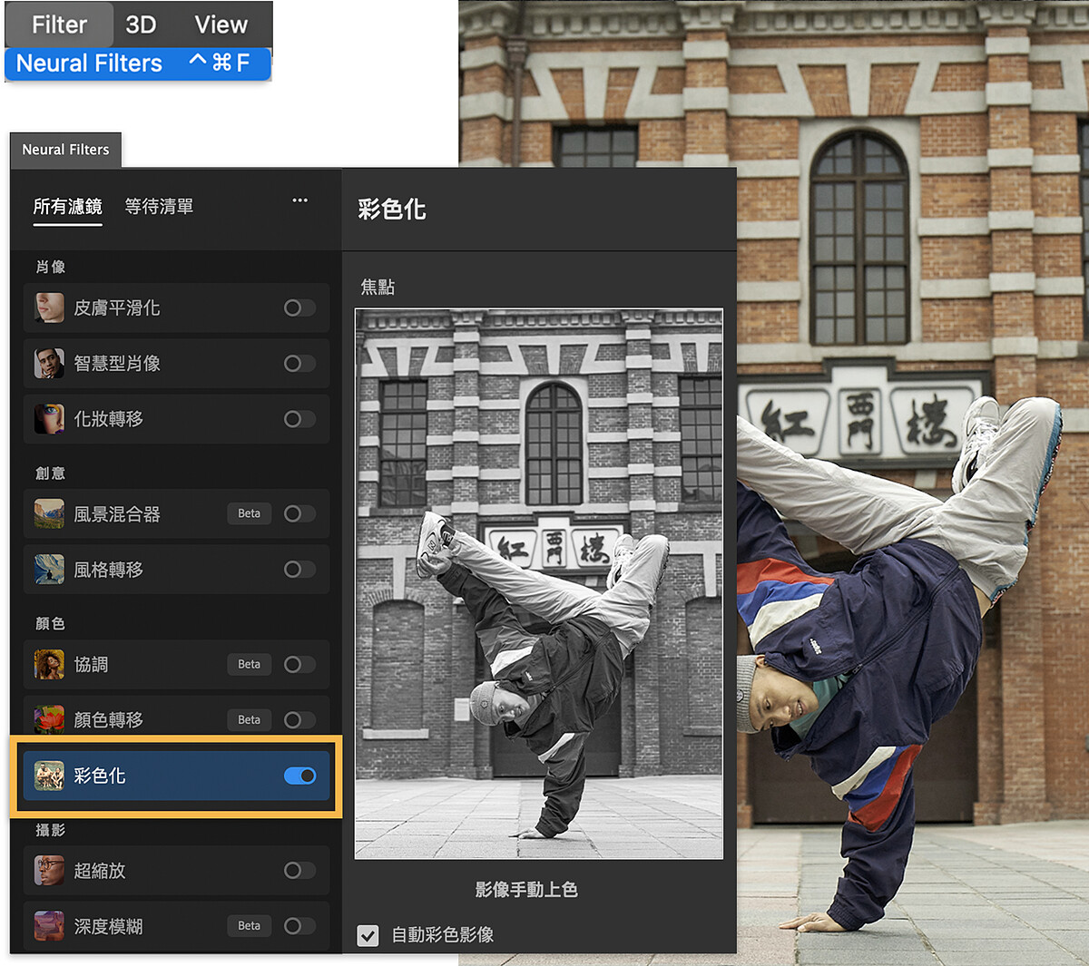Enable the 皮膚平滑化 toggle switch
This screenshot has width=1089, height=966.
coord(299,307)
